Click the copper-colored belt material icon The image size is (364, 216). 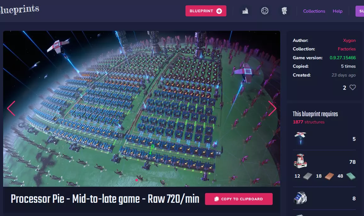tap(329, 176)
